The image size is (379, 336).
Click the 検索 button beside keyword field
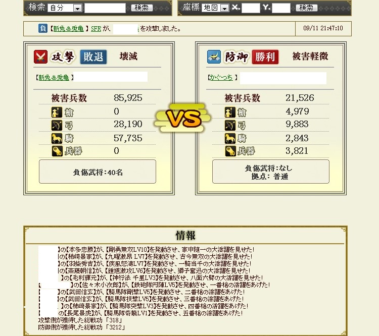tap(142, 8)
